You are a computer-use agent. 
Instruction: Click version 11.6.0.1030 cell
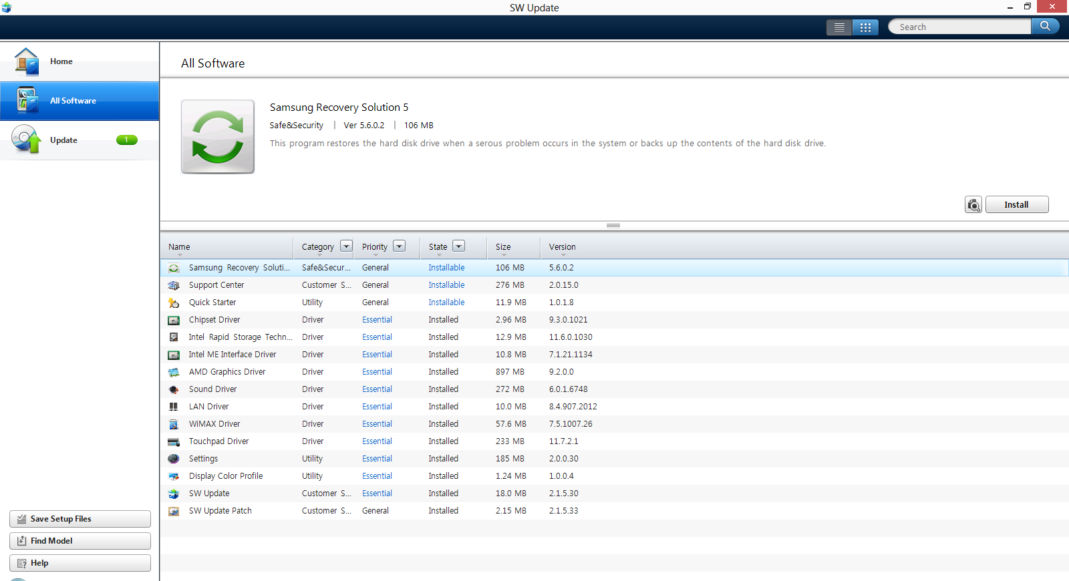tap(571, 337)
